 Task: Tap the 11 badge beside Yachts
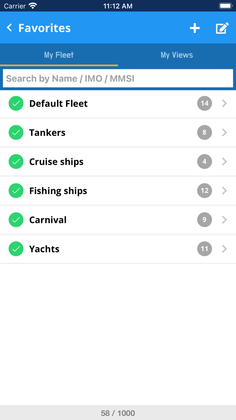(x=204, y=249)
